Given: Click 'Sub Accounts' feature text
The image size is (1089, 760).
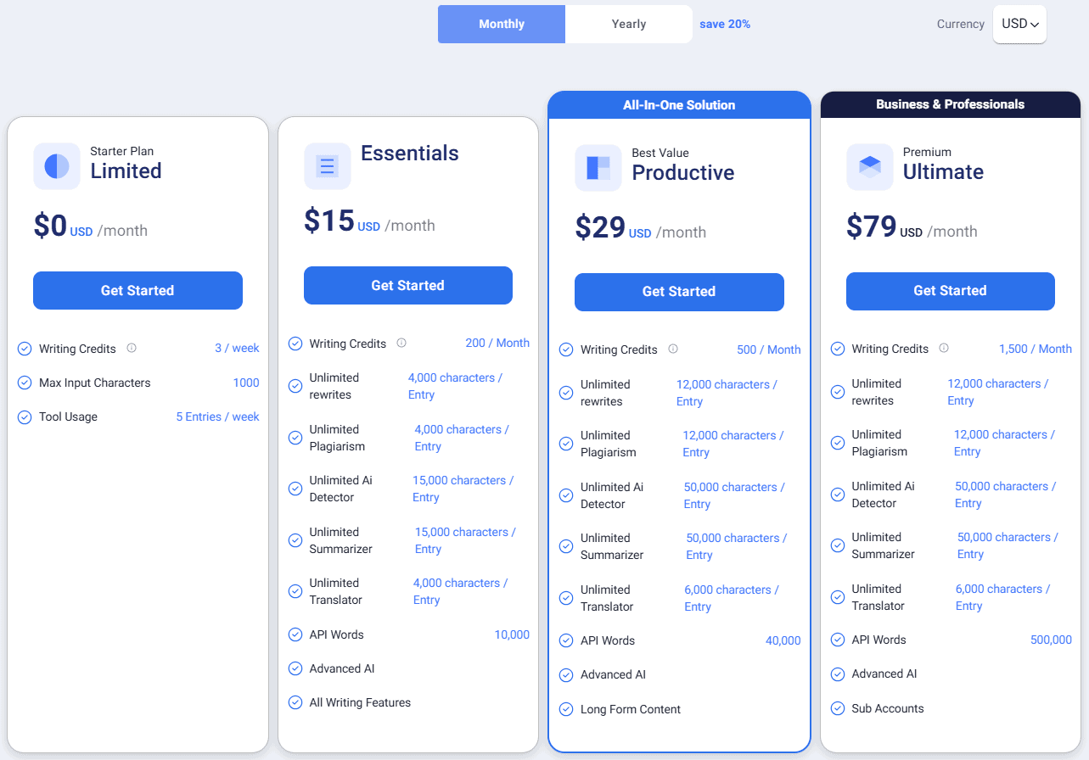Looking at the screenshot, I should [x=888, y=708].
